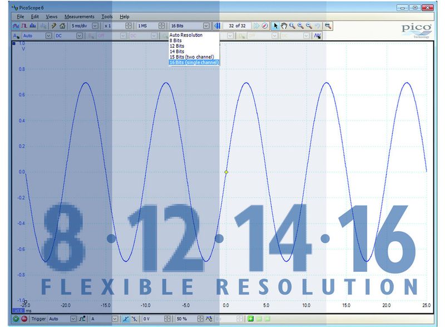Minimize the PicoScope 6 window
Image resolution: width=445 pixels, height=327 pixels.
point(402,8)
